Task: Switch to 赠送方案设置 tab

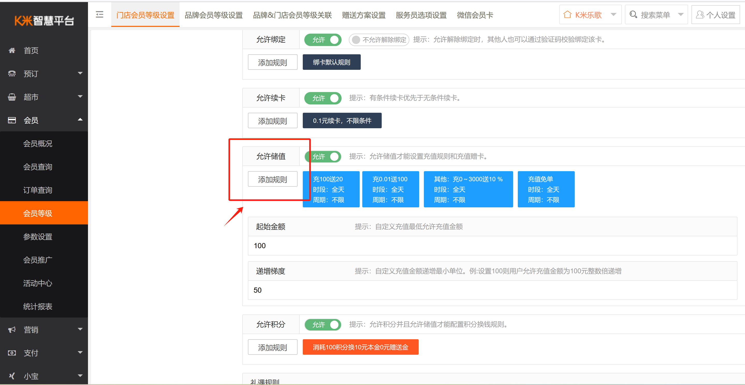Action: [x=364, y=15]
